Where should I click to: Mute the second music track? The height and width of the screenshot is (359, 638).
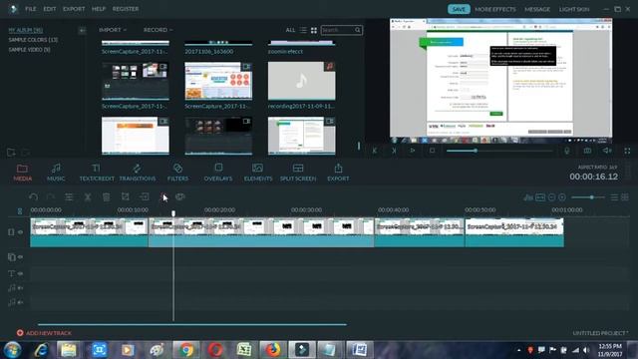click(x=20, y=302)
